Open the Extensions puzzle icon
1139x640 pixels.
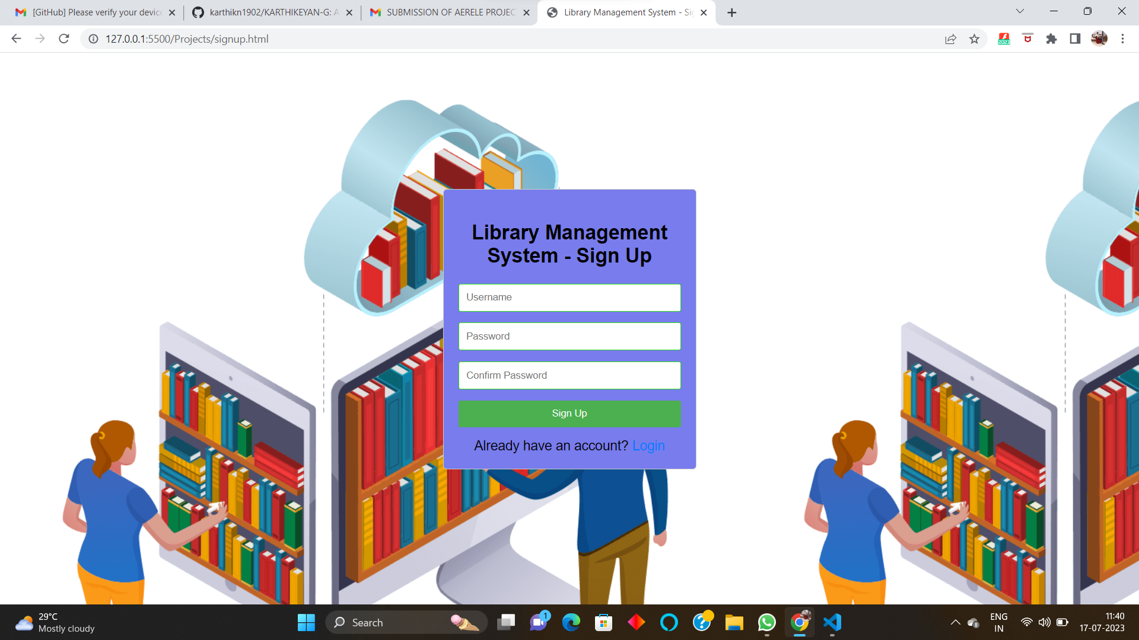1051,39
